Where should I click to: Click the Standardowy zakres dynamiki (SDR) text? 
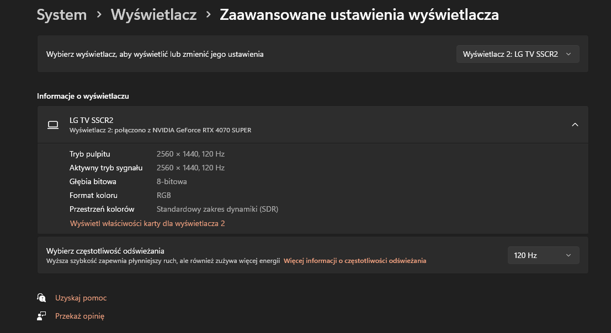[217, 209]
